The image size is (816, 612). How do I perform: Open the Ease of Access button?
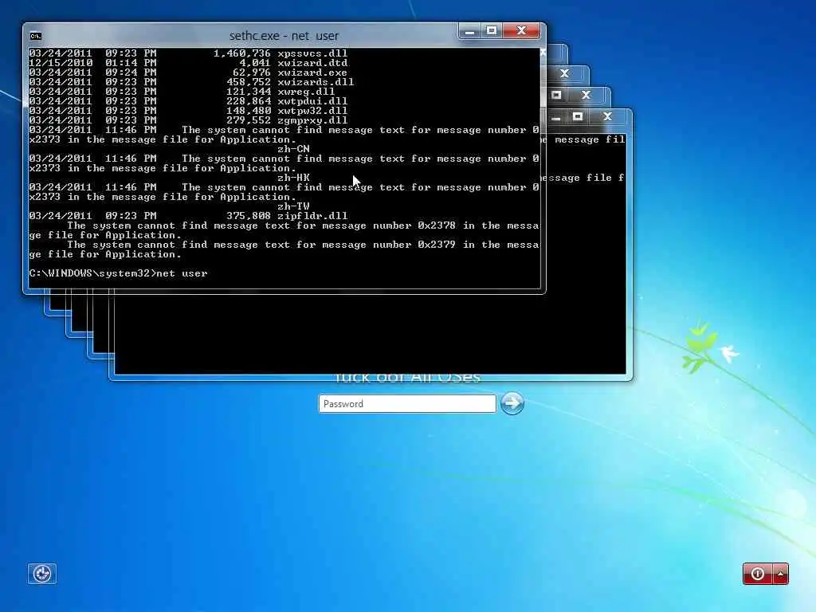[41, 574]
